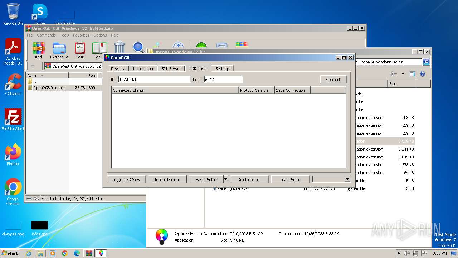458x258 pixels.
Task: Switch to Settings tab
Action: pos(223,69)
